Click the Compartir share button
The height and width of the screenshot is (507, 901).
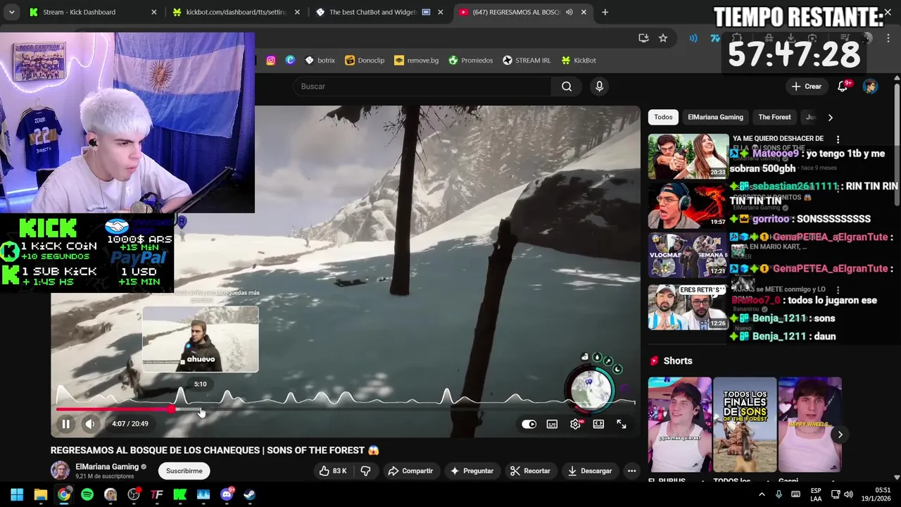[410, 470]
